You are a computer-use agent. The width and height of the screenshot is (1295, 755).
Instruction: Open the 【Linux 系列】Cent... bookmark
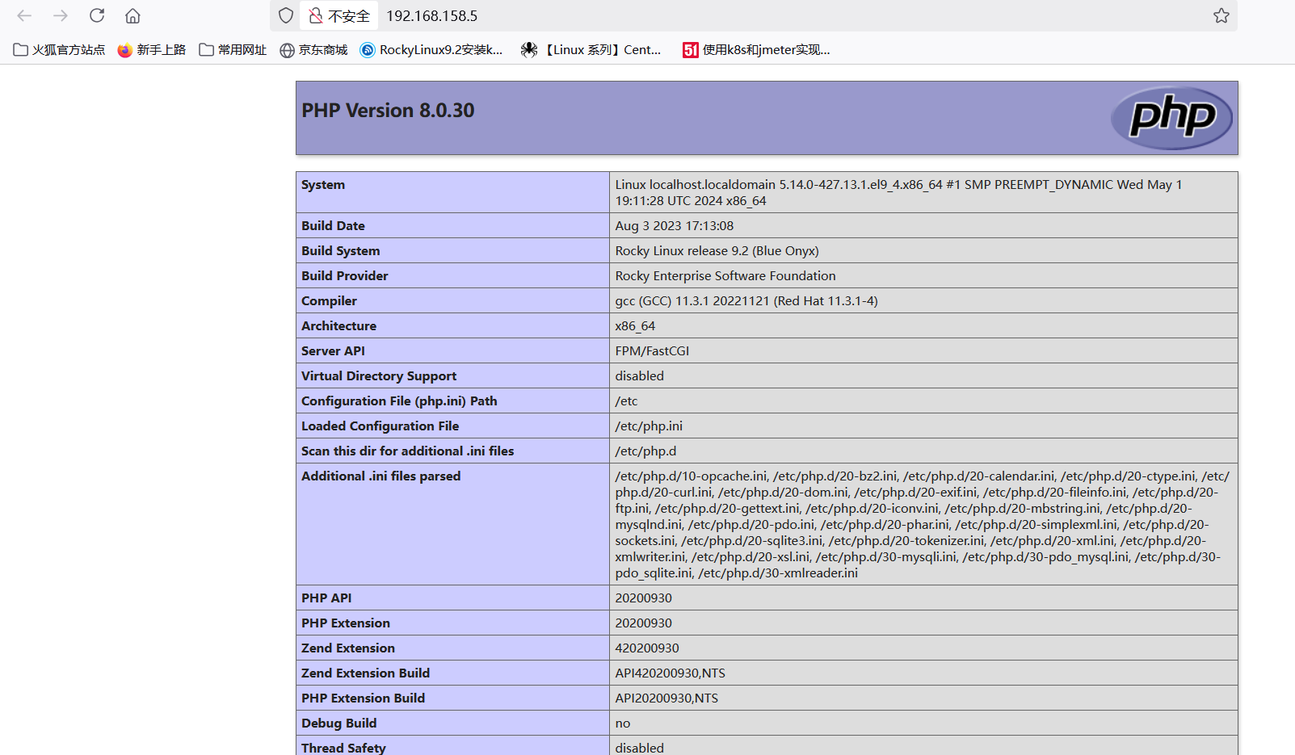tap(591, 50)
